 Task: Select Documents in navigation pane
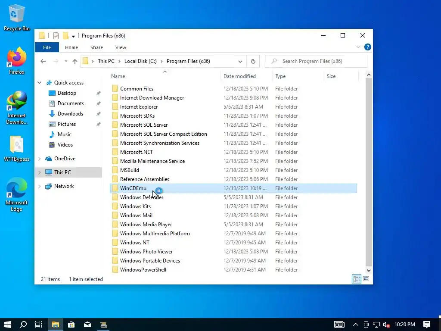pyautogui.click(x=71, y=103)
